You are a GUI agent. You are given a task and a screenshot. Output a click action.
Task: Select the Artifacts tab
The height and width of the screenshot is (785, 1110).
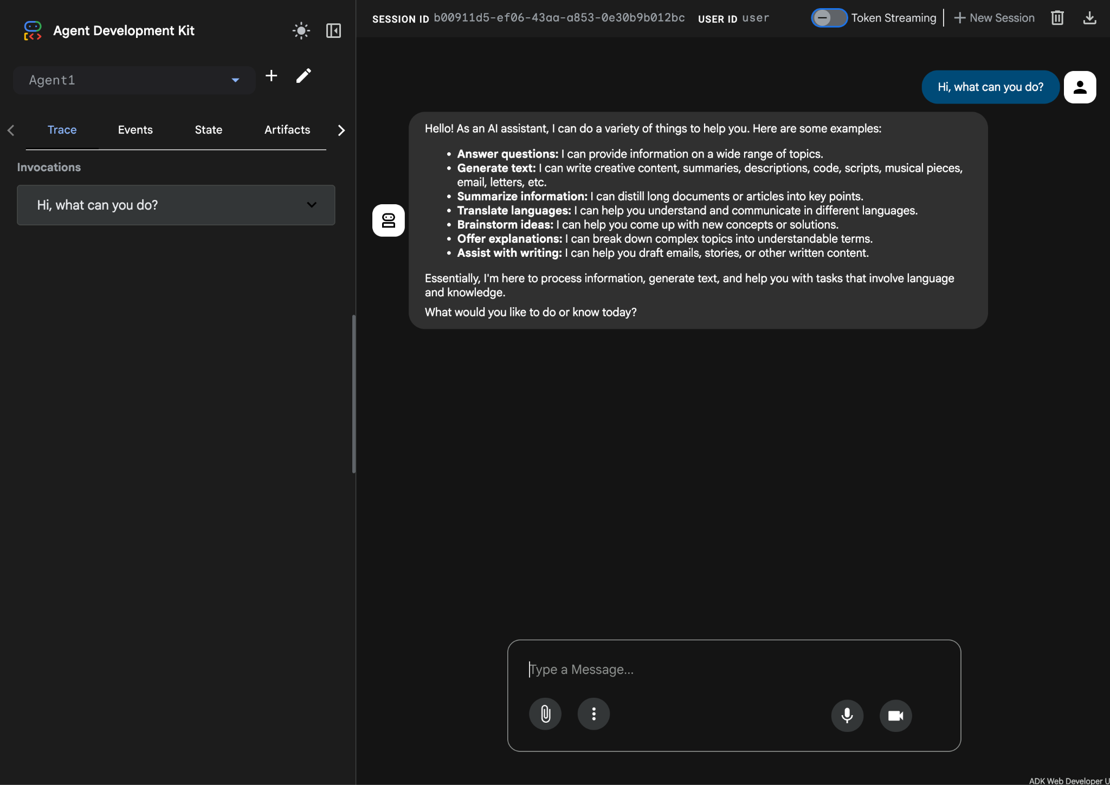tap(287, 130)
